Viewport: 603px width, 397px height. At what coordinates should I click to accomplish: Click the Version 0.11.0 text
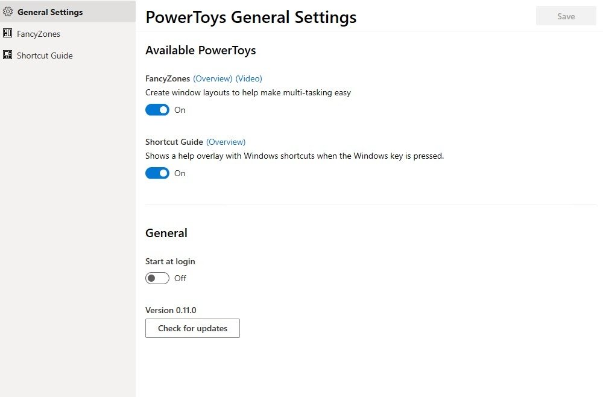(171, 310)
